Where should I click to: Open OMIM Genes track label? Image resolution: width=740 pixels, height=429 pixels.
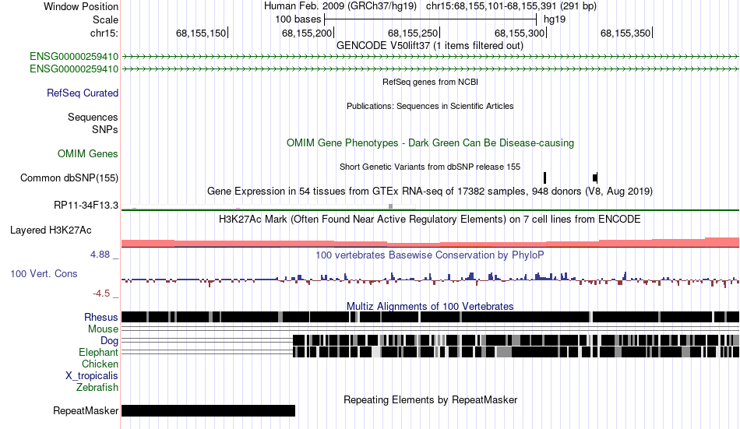coord(88,154)
